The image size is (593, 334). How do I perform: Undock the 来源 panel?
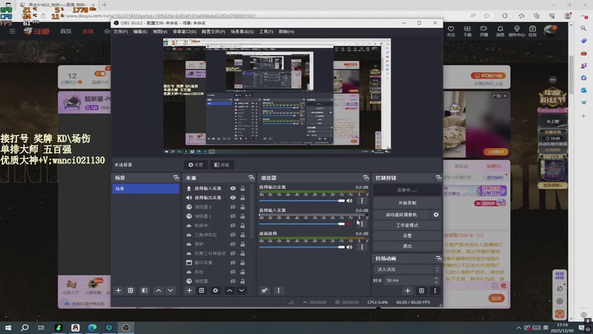pyautogui.click(x=251, y=177)
